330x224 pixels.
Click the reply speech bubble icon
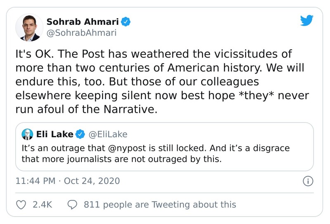tap(72, 205)
